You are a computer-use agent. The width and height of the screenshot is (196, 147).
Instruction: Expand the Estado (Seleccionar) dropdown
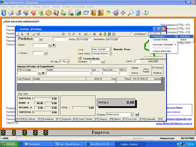point(131,114)
